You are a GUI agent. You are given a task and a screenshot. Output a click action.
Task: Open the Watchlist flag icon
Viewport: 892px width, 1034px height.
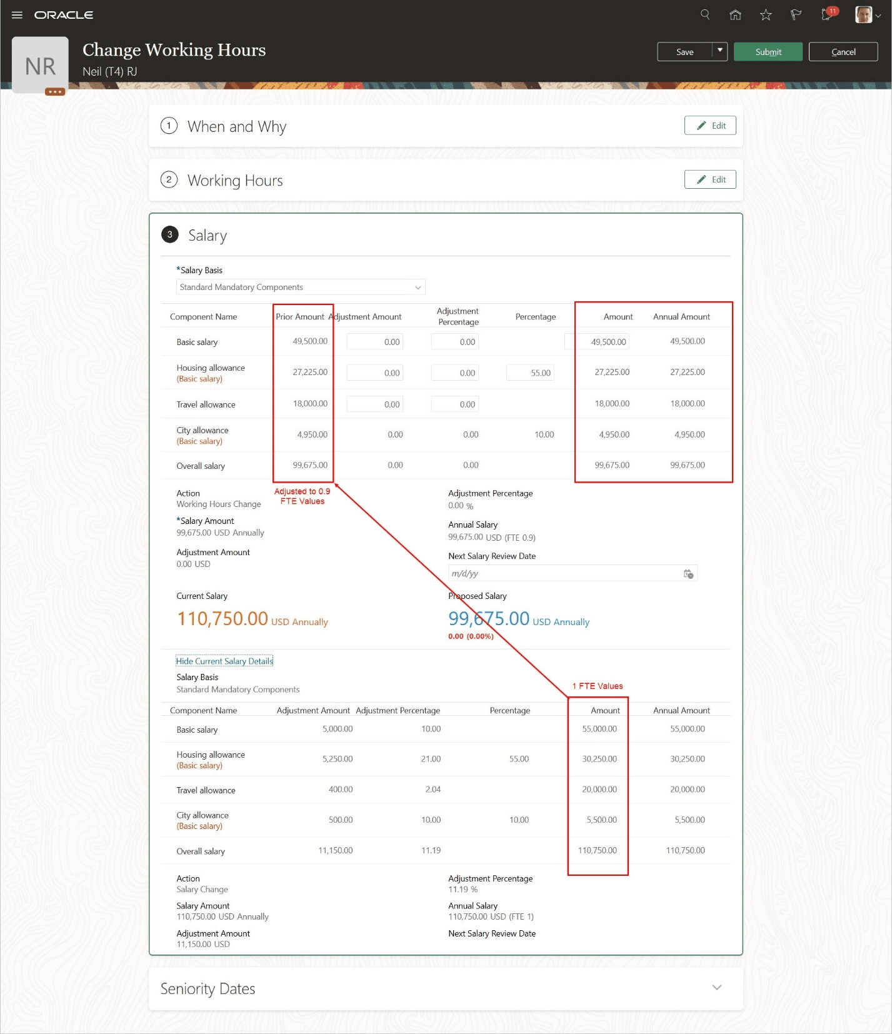(x=796, y=14)
